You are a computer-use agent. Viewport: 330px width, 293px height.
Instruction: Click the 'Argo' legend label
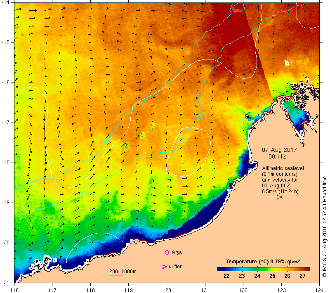177,252
